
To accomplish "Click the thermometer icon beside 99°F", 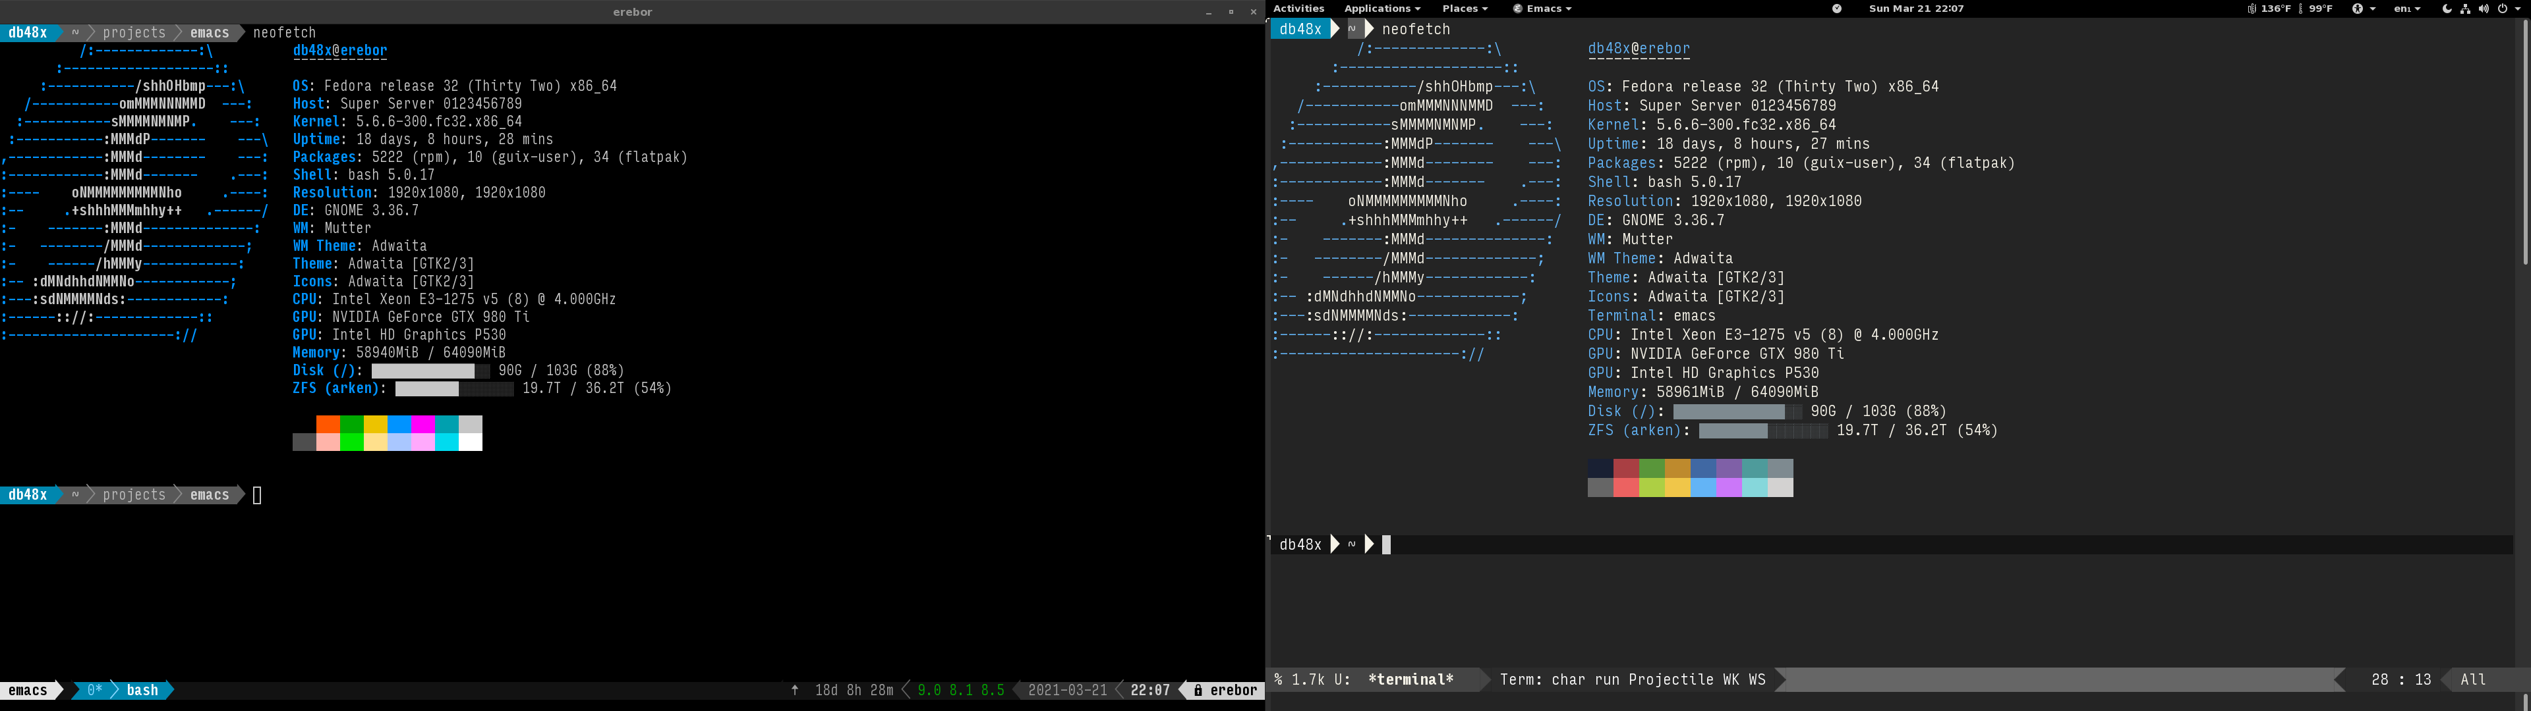I will [x=2300, y=9].
